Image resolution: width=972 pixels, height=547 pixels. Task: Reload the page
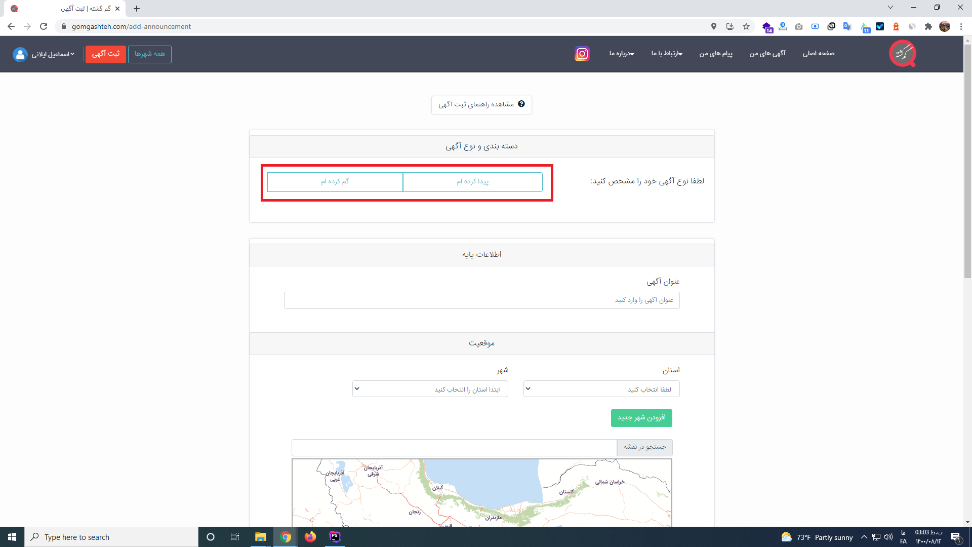click(44, 26)
